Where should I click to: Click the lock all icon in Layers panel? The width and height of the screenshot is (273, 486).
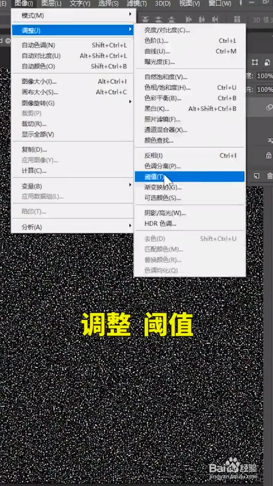[x=267, y=62]
